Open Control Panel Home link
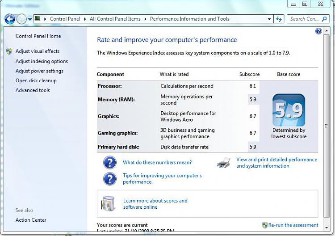335x236 pixels. click(38, 36)
